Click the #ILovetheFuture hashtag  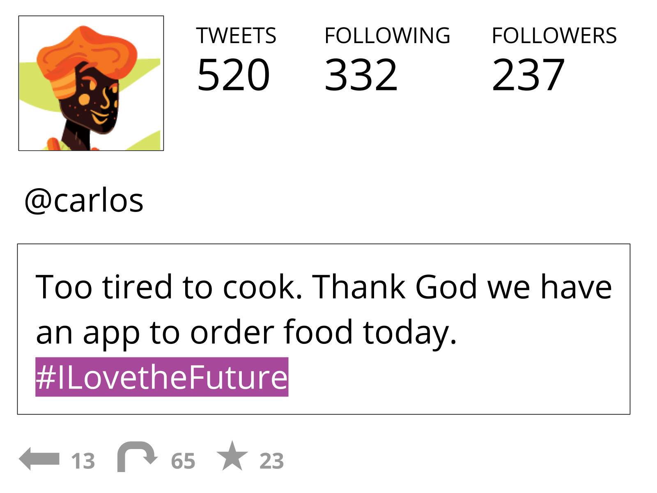coord(162,377)
